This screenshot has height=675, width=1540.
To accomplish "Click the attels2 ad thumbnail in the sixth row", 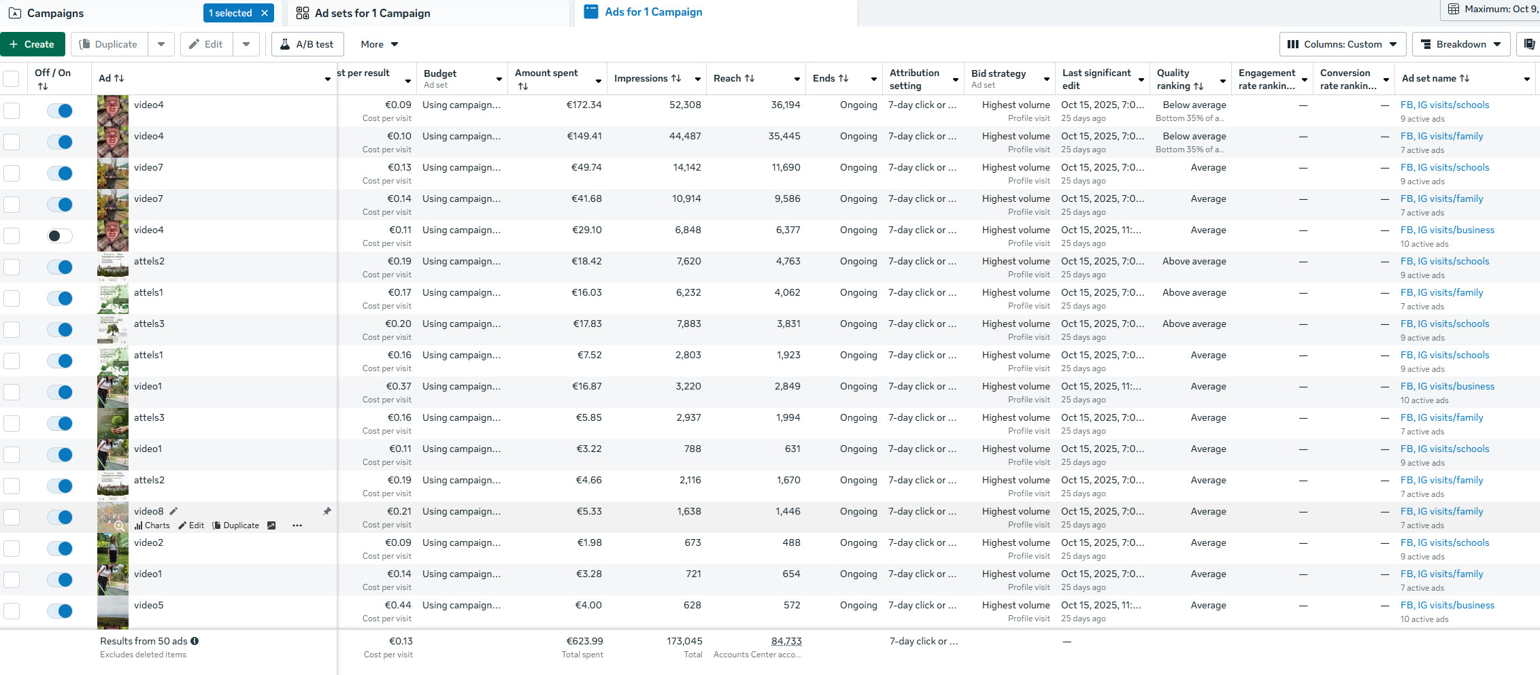I will click(112, 266).
